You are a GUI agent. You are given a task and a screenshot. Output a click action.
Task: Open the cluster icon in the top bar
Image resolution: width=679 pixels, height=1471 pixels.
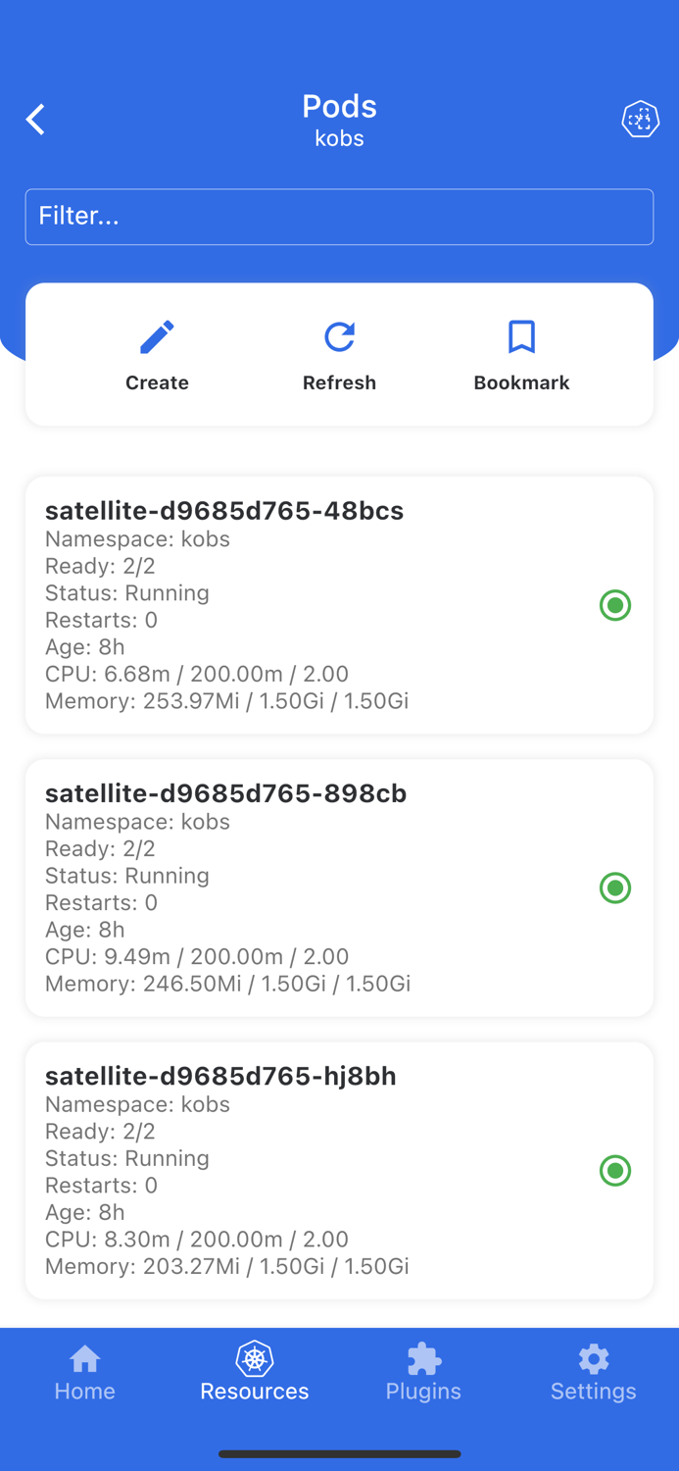coord(641,119)
